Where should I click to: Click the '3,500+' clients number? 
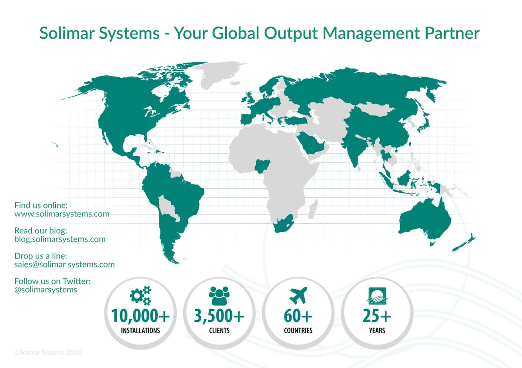click(218, 316)
